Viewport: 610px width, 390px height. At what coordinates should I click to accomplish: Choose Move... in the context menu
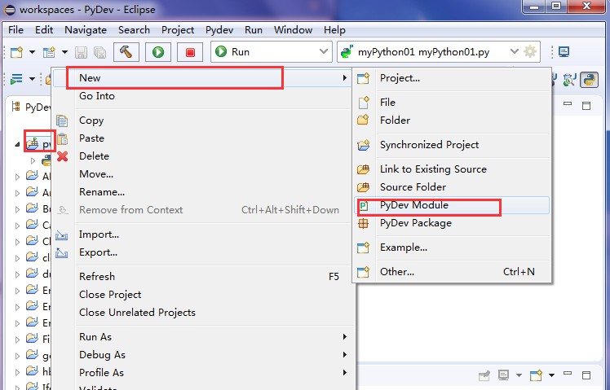(202, 174)
